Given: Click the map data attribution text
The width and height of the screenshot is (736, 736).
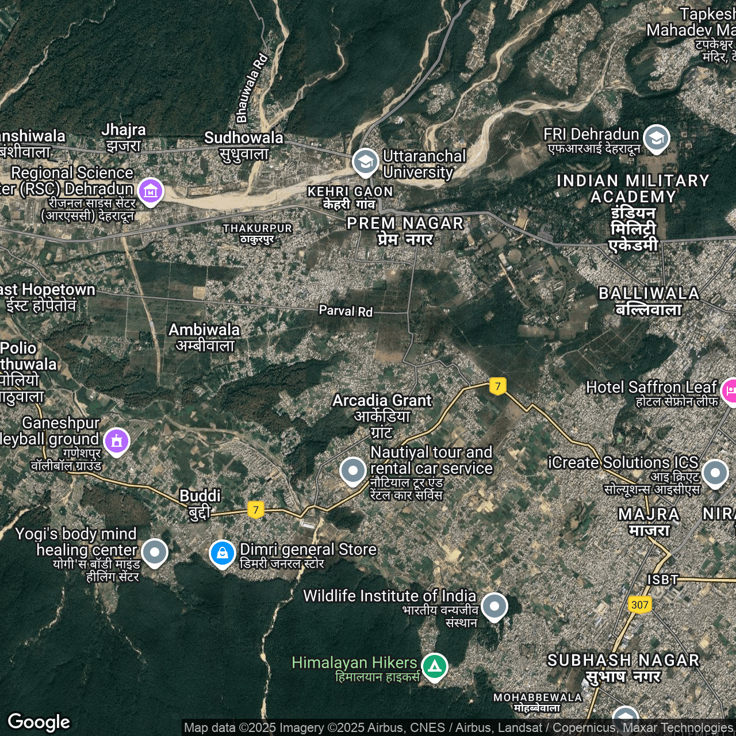Looking at the screenshot, I should (458, 728).
